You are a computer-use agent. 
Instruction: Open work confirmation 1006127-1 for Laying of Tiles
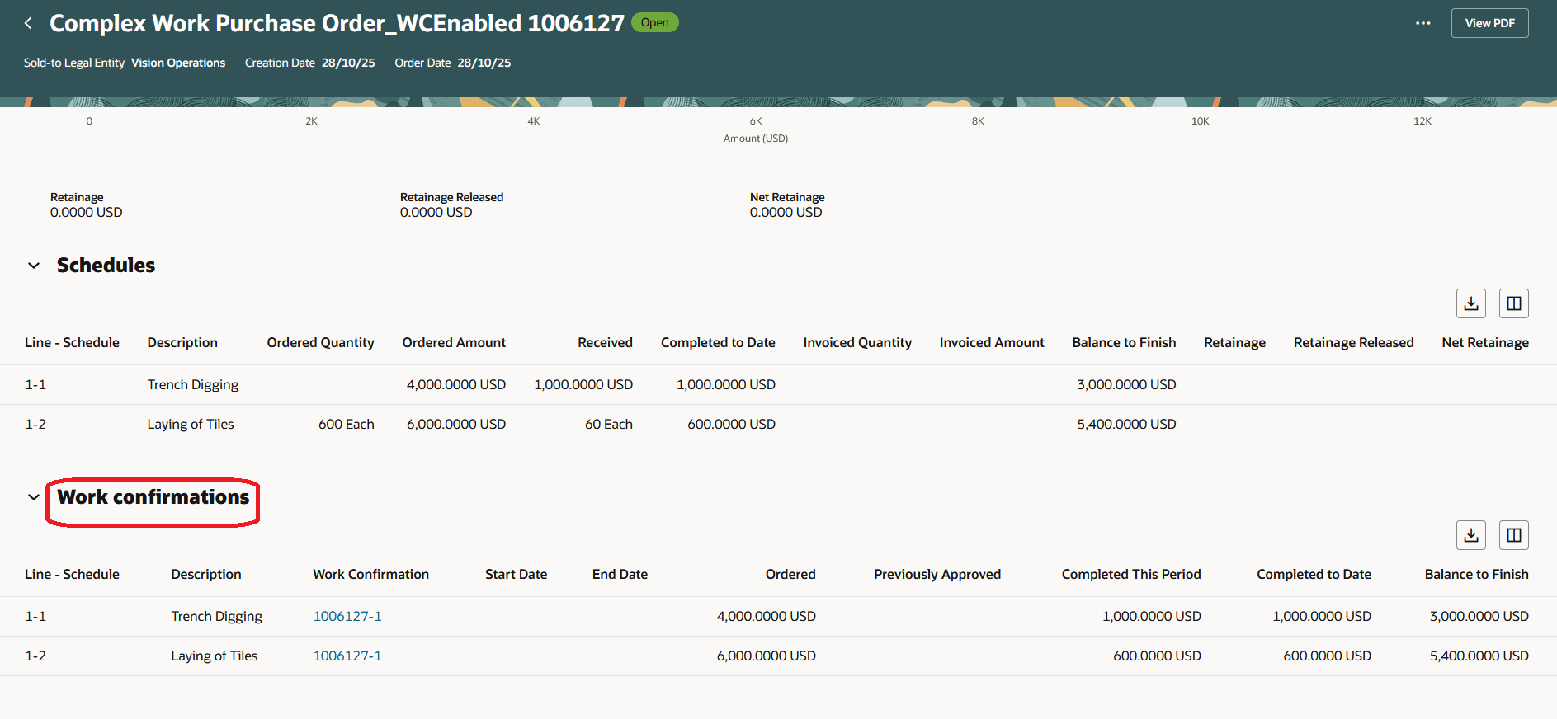347,656
